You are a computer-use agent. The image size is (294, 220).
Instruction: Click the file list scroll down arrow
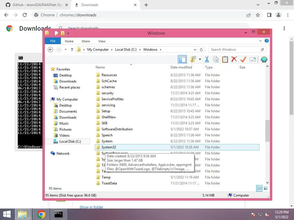(267, 183)
